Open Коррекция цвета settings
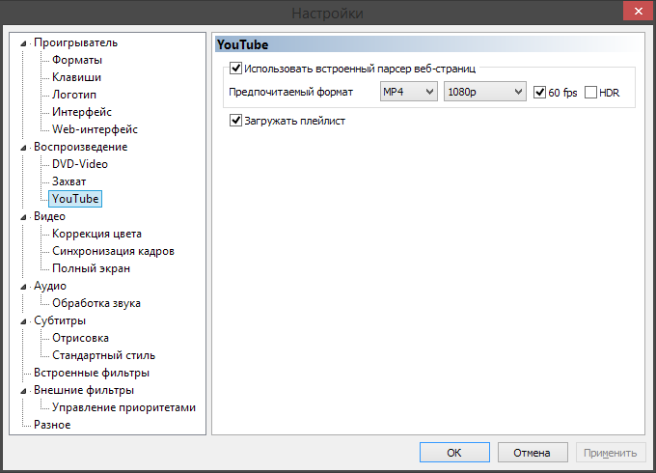 coord(96,234)
